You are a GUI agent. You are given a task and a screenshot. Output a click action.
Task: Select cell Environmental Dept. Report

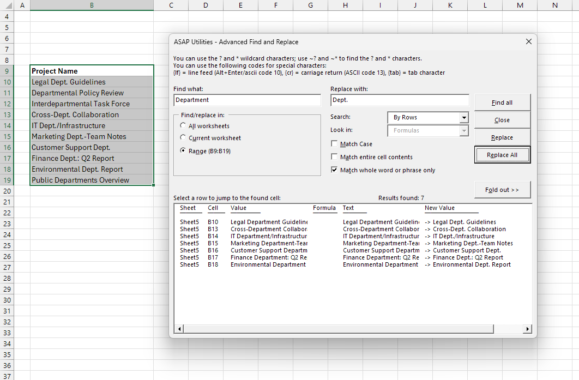tap(92, 169)
